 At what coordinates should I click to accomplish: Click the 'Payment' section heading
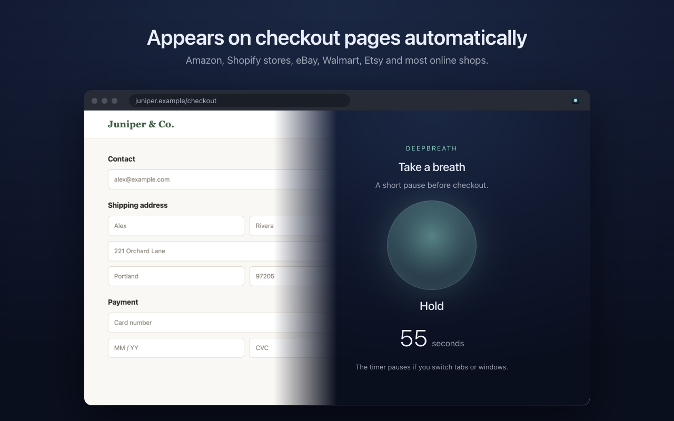[123, 302]
